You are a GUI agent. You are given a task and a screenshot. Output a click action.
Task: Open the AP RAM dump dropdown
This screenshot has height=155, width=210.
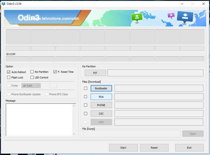click(x=31, y=86)
